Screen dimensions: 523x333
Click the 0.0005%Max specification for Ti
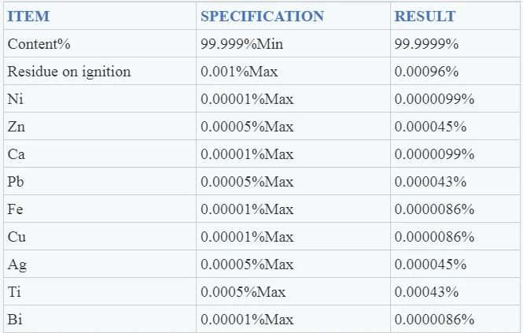[243, 292]
